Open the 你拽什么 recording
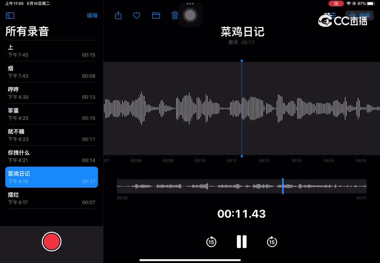The width and height of the screenshot is (380, 263). coord(52,156)
